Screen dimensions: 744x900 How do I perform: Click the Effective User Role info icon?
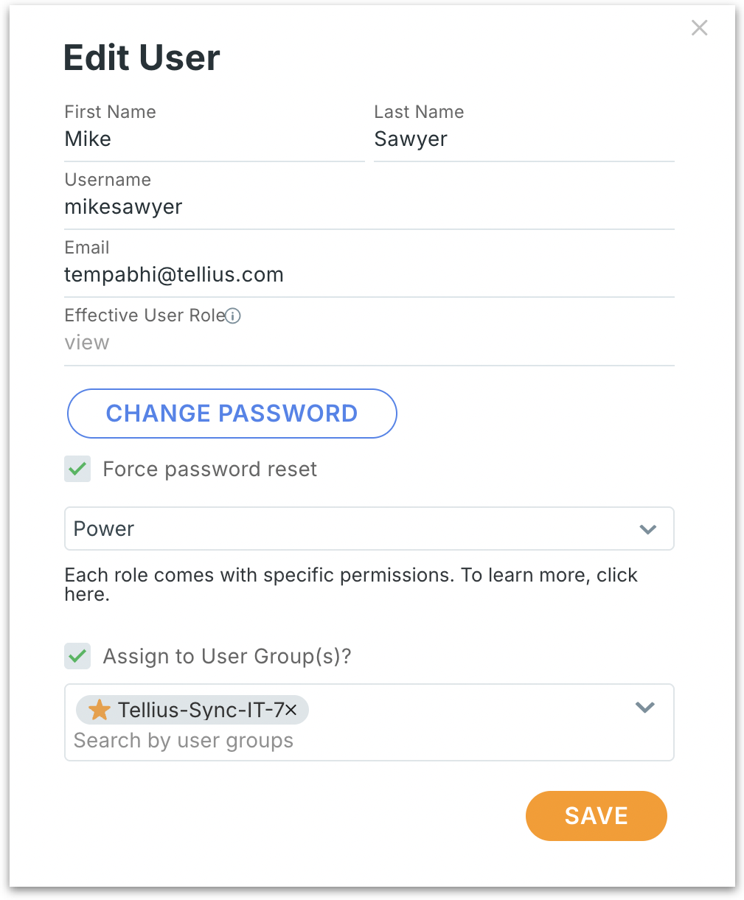click(233, 316)
